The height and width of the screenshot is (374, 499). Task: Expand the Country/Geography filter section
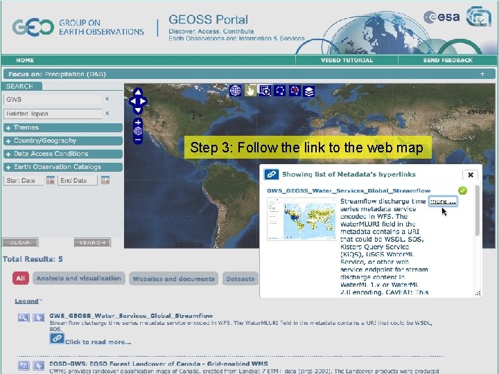(x=63, y=141)
